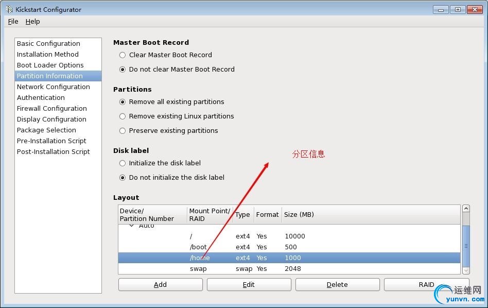Viewport: 488px width, 308px height.
Task: Click the Delete partition button
Action: (337, 285)
